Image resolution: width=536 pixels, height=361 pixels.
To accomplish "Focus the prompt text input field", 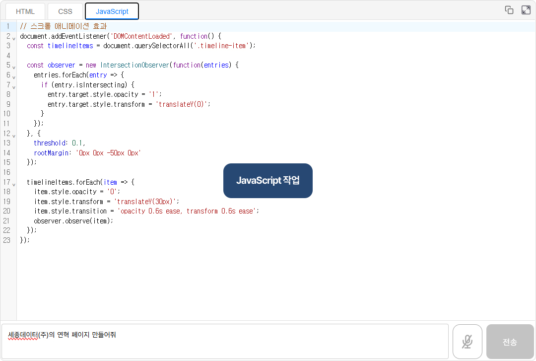I will click(224, 342).
